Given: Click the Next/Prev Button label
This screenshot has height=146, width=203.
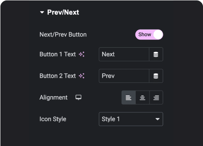Looking at the screenshot, I should tap(63, 34).
